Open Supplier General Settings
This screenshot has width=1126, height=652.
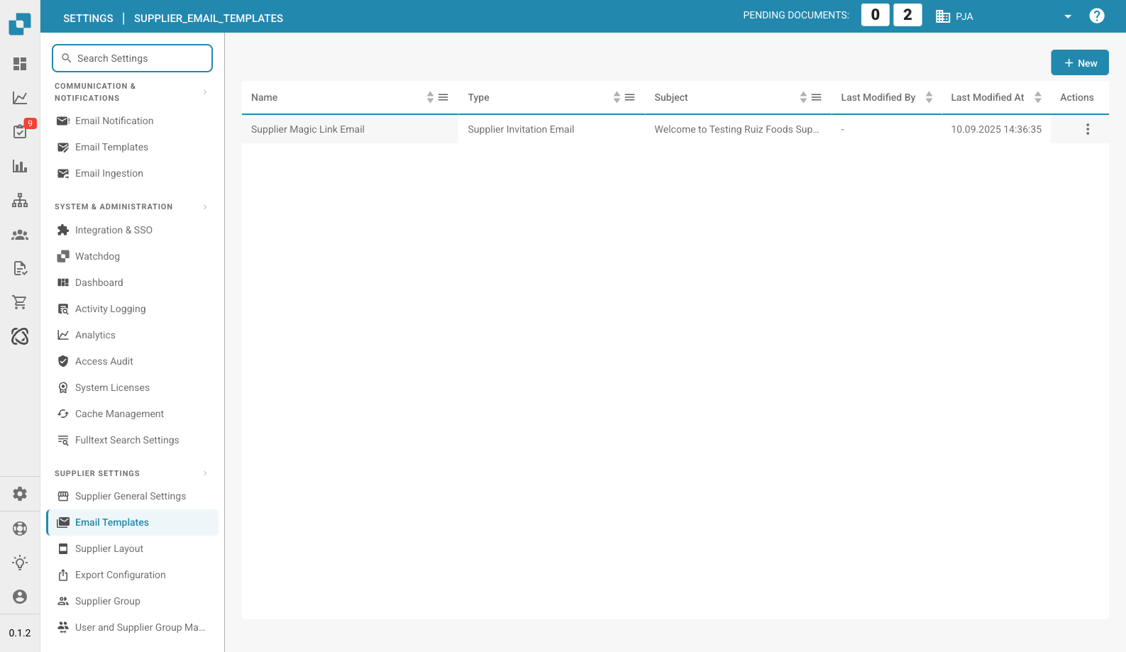(x=132, y=496)
